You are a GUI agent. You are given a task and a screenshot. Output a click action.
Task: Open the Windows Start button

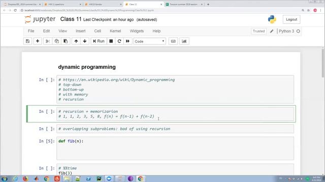5,178
